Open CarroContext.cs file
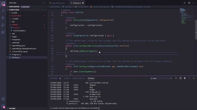The width and height of the screenshot is (197, 110). pyautogui.click(x=27, y=31)
